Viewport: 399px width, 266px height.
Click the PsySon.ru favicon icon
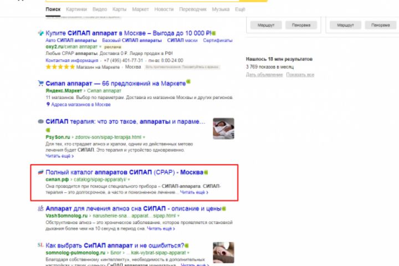(40, 121)
